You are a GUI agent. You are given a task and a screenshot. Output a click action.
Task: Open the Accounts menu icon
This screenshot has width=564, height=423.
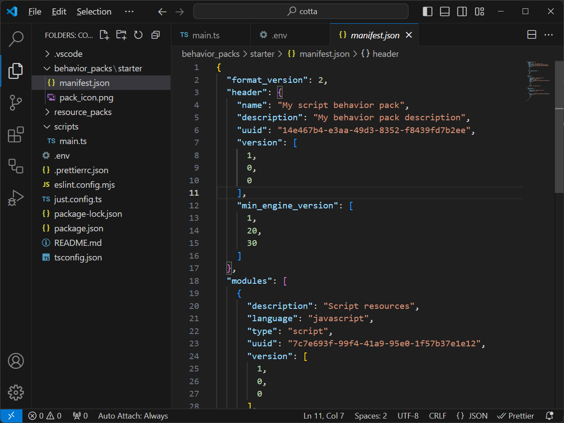tap(16, 361)
